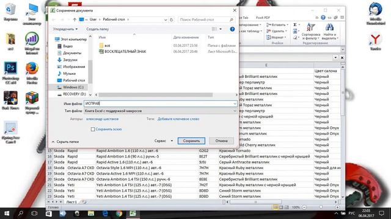Open Edge from taskbar
The image size is (391, 219).
pyautogui.click(x=105, y=214)
